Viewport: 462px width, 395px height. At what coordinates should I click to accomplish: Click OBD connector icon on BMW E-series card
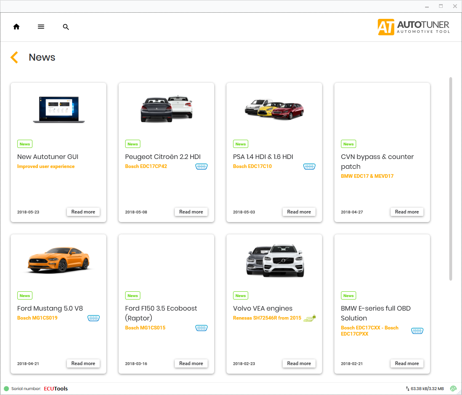(x=417, y=331)
